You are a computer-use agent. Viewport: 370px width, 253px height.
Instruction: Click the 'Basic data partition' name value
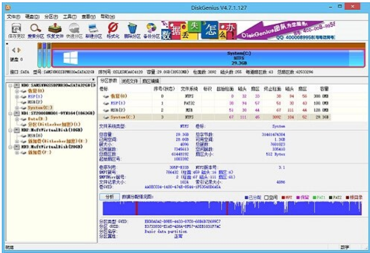165,232
